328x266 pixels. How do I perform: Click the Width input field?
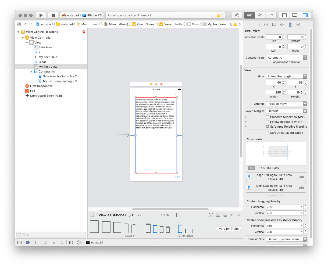pyautogui.click(x=273, y=92)
